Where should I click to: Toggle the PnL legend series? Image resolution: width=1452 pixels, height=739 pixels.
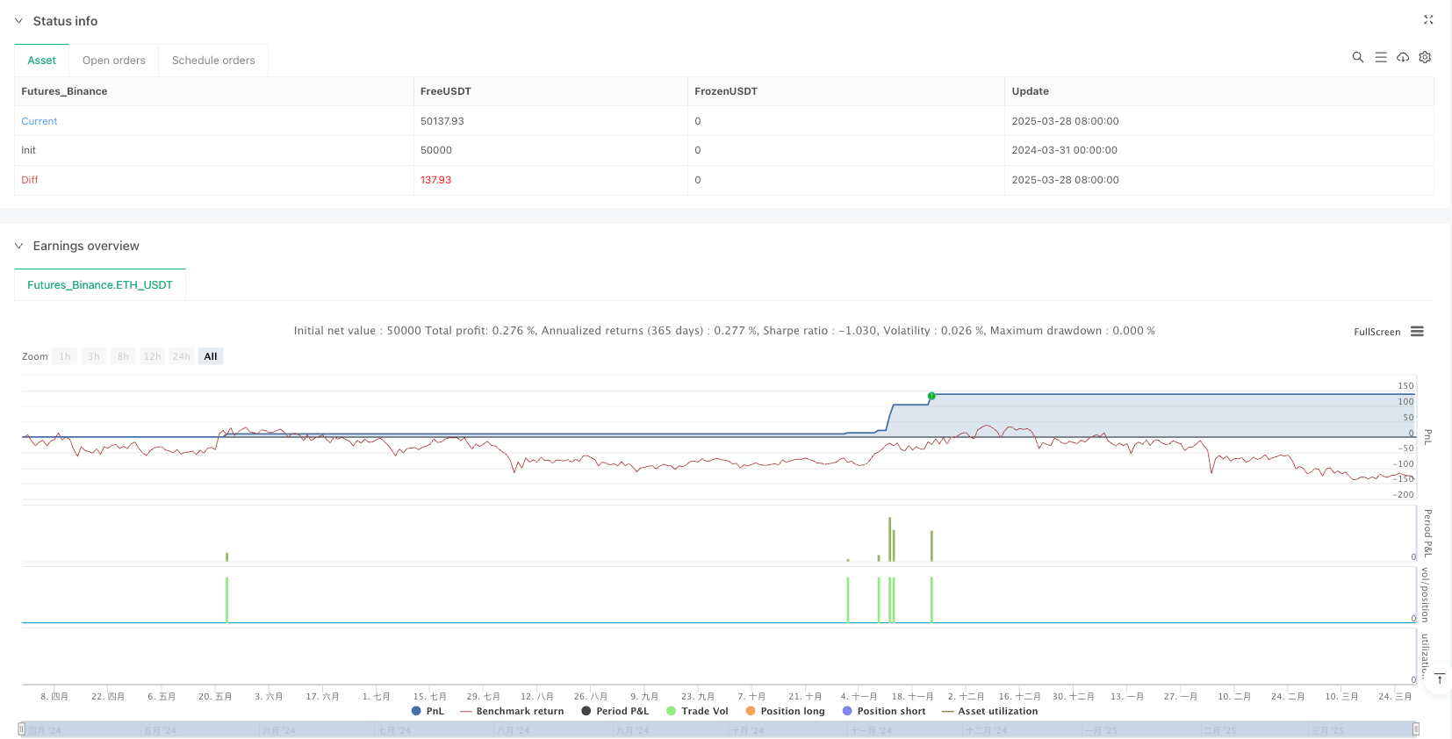428,711
